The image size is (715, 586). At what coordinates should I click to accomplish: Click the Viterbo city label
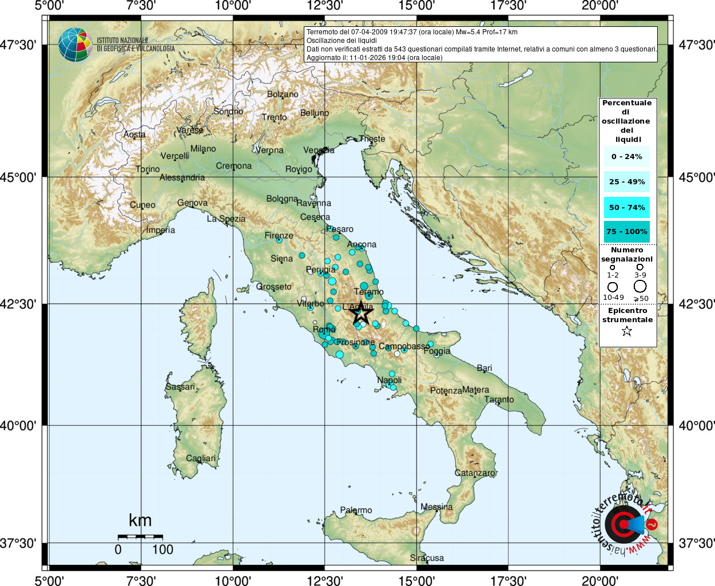tap(310, 303)
